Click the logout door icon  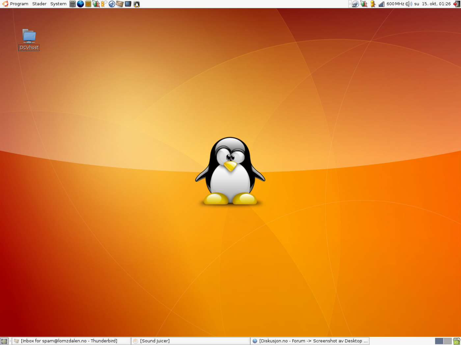(x=456, y=4)
